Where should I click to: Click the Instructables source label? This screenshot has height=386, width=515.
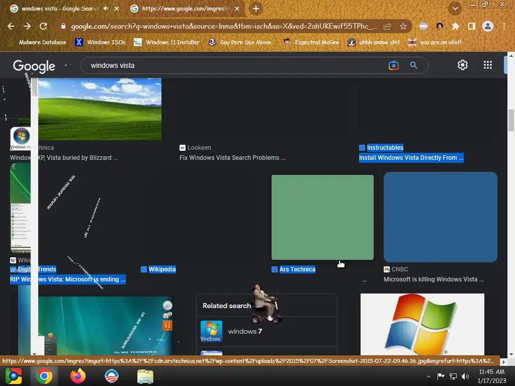pos(385,148)
